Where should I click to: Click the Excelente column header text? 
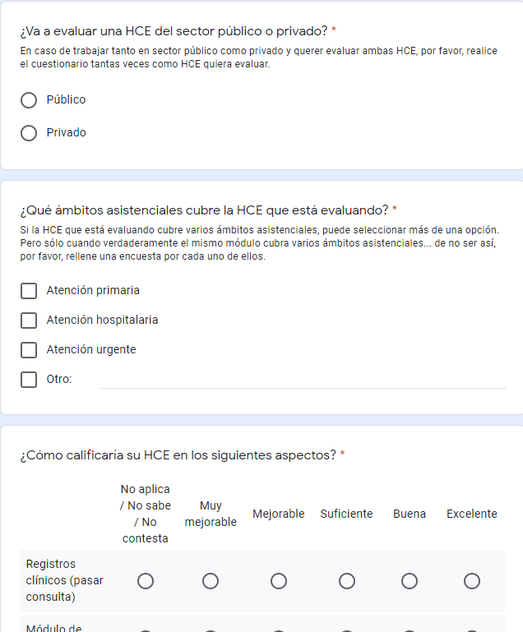(472, 514)
